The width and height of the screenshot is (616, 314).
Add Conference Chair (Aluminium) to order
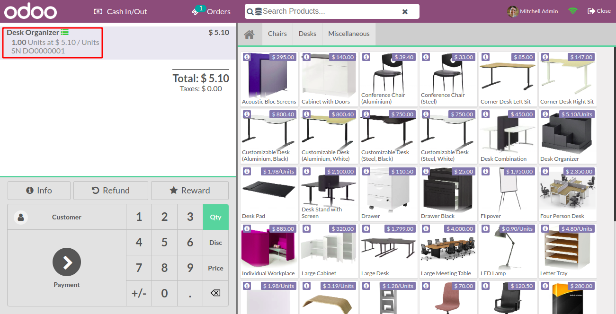pyautogui.click(x=389, y=79)
